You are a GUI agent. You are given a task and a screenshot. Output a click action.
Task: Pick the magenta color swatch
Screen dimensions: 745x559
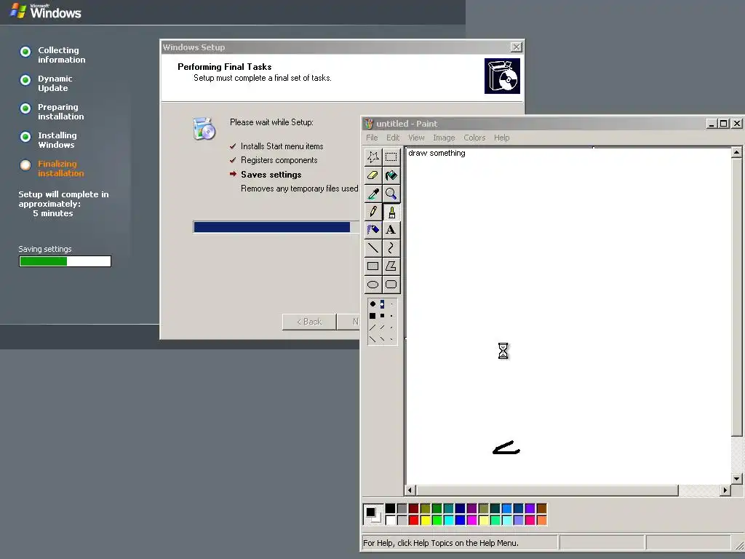pyautogui.click(x=471, y=520)
